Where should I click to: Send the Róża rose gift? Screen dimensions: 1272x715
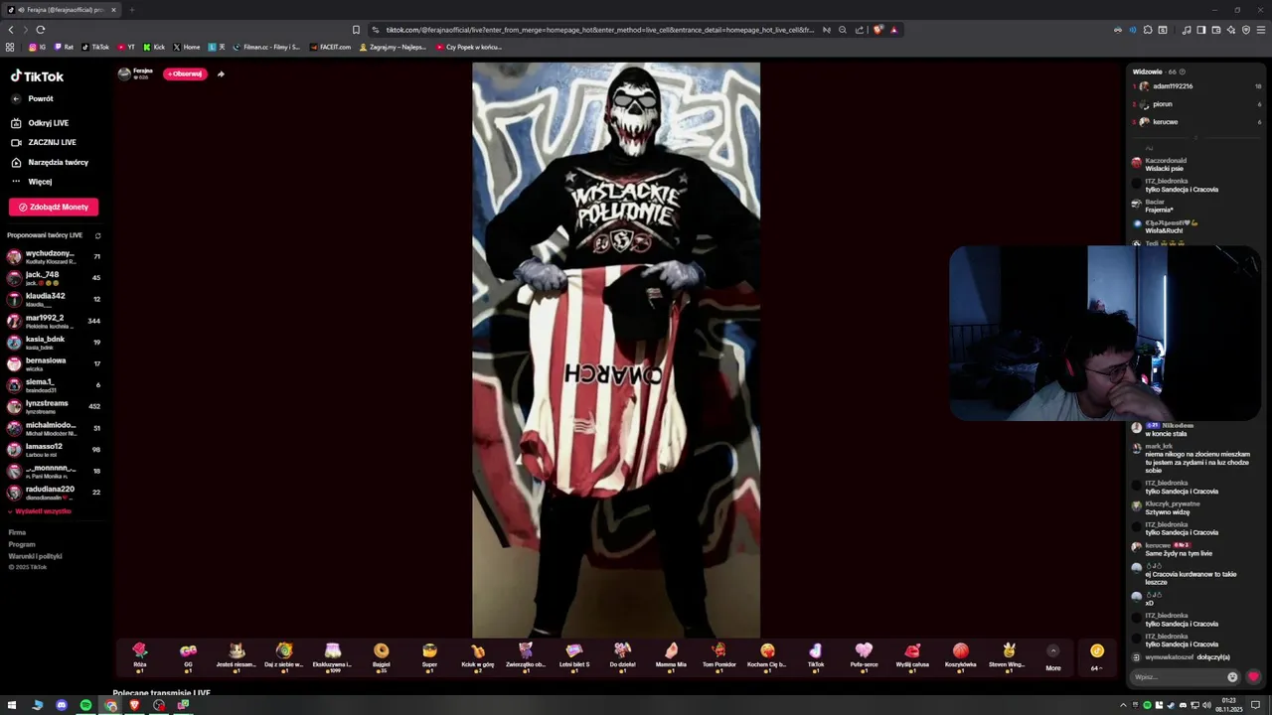point(140,656)
